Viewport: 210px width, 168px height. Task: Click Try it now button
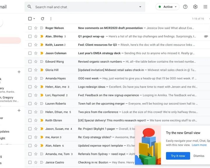(178, 156)
